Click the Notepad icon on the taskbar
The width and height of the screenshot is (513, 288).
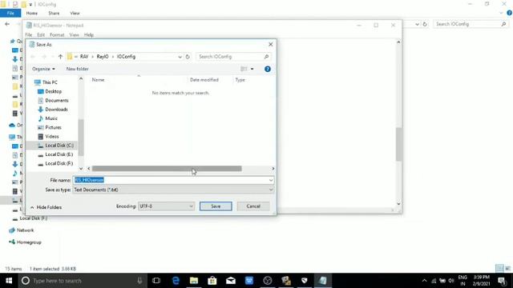323,281
